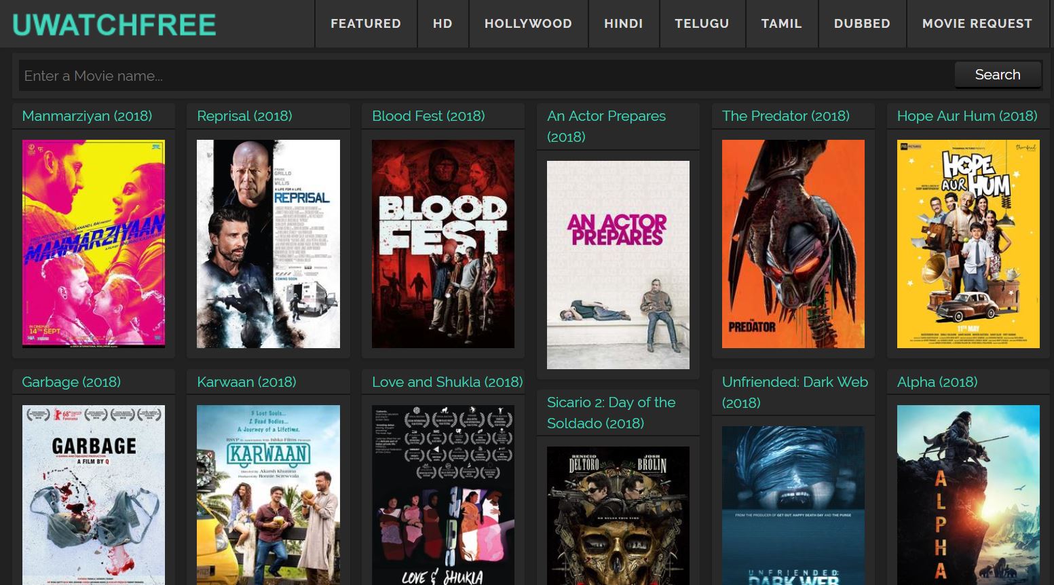Click The Predator (2018) title link

point(785,116)
